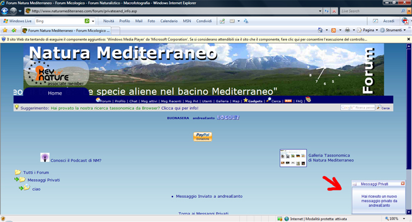Dismiss the yellow information bar
The height and width of the screenshot is (222, 412).
pyautogui.click(x=408, y=39)
